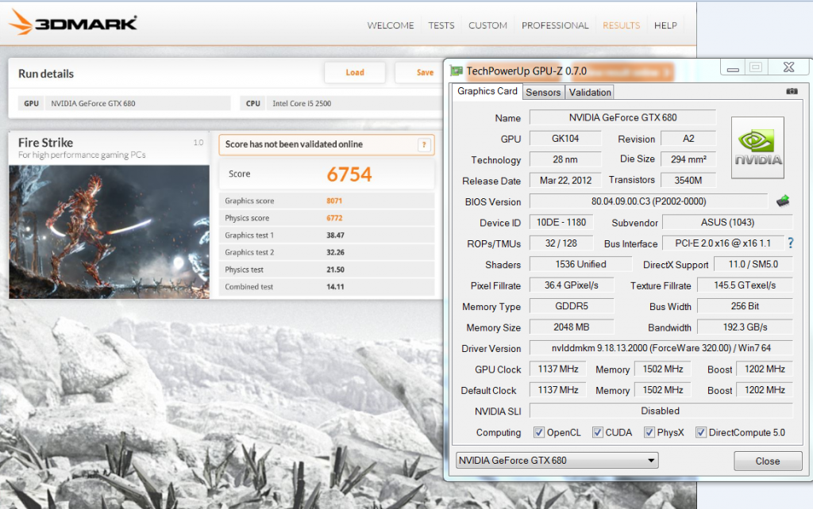Select the Graphics Card tab in GPU-Z
Screen dimensions: 813x509
click(x=487, y=91)
